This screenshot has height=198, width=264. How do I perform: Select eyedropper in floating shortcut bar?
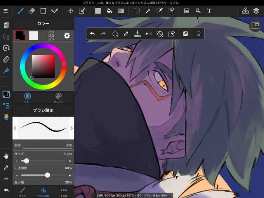pyautogui.click(x=126, y=34)
